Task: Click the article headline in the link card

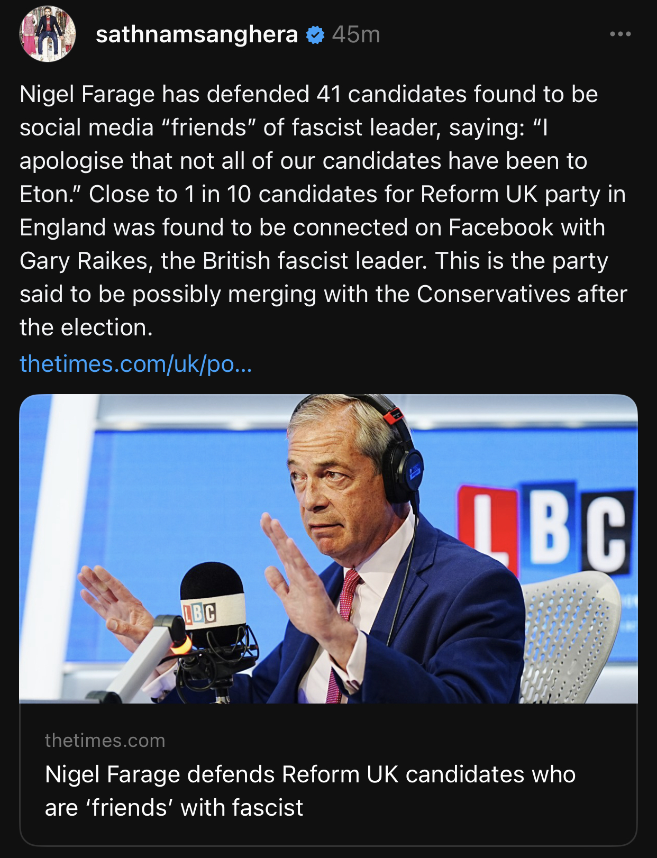Action: click(310, 791)
